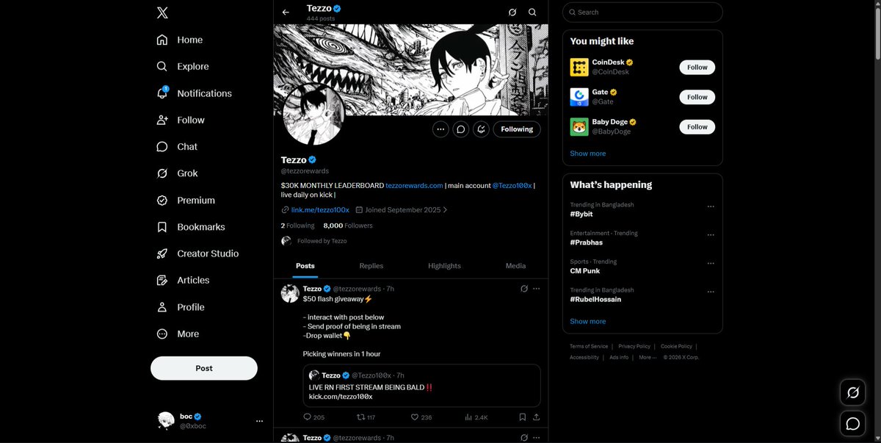Show more under You might like
The image size is (881, 443).
coord(588,154)
